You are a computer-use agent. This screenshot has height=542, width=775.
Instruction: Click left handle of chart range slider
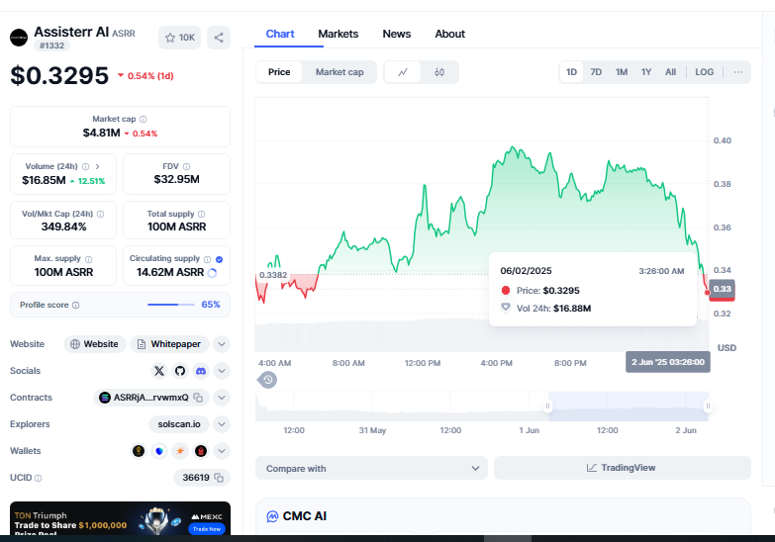547,406
